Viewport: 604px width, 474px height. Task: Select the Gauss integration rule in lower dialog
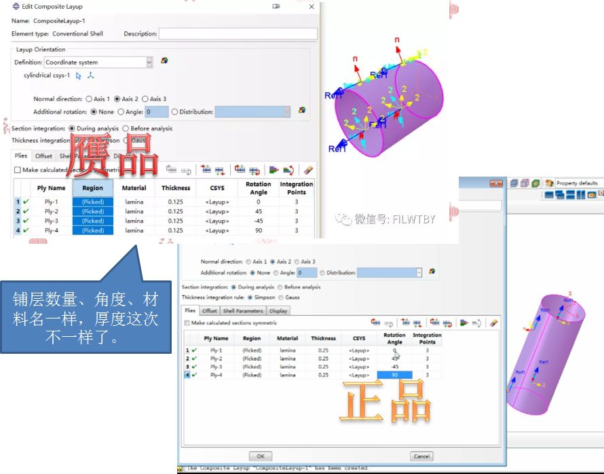point(281,297)
